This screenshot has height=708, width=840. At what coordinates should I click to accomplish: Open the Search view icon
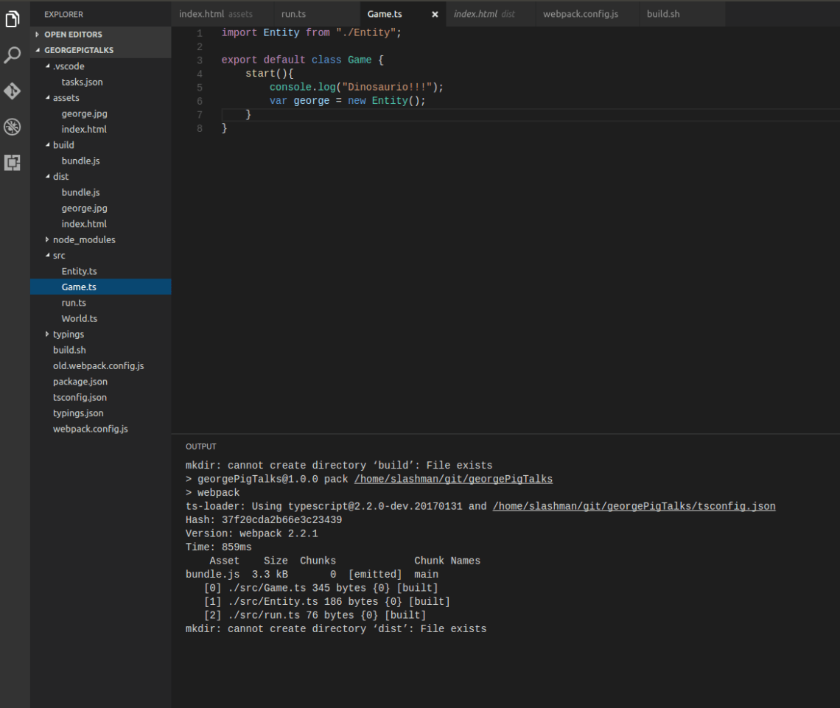pos(13,55)
